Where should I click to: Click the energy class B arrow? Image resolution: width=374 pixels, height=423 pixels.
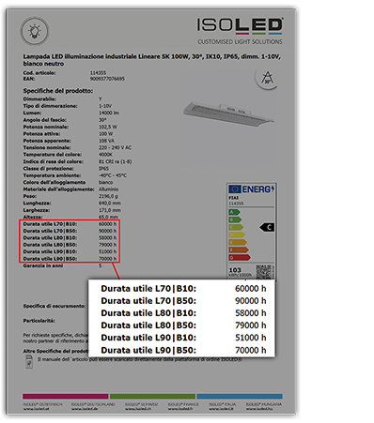pos(235,219)
